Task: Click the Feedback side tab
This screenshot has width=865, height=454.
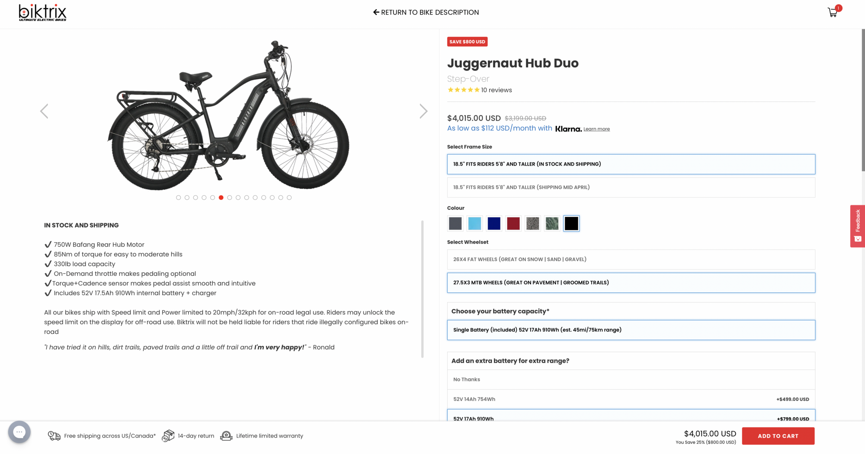Action: (x=857, y=226)
